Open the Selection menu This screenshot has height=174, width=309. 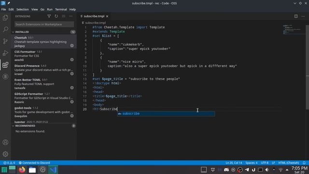pos(23,9)
